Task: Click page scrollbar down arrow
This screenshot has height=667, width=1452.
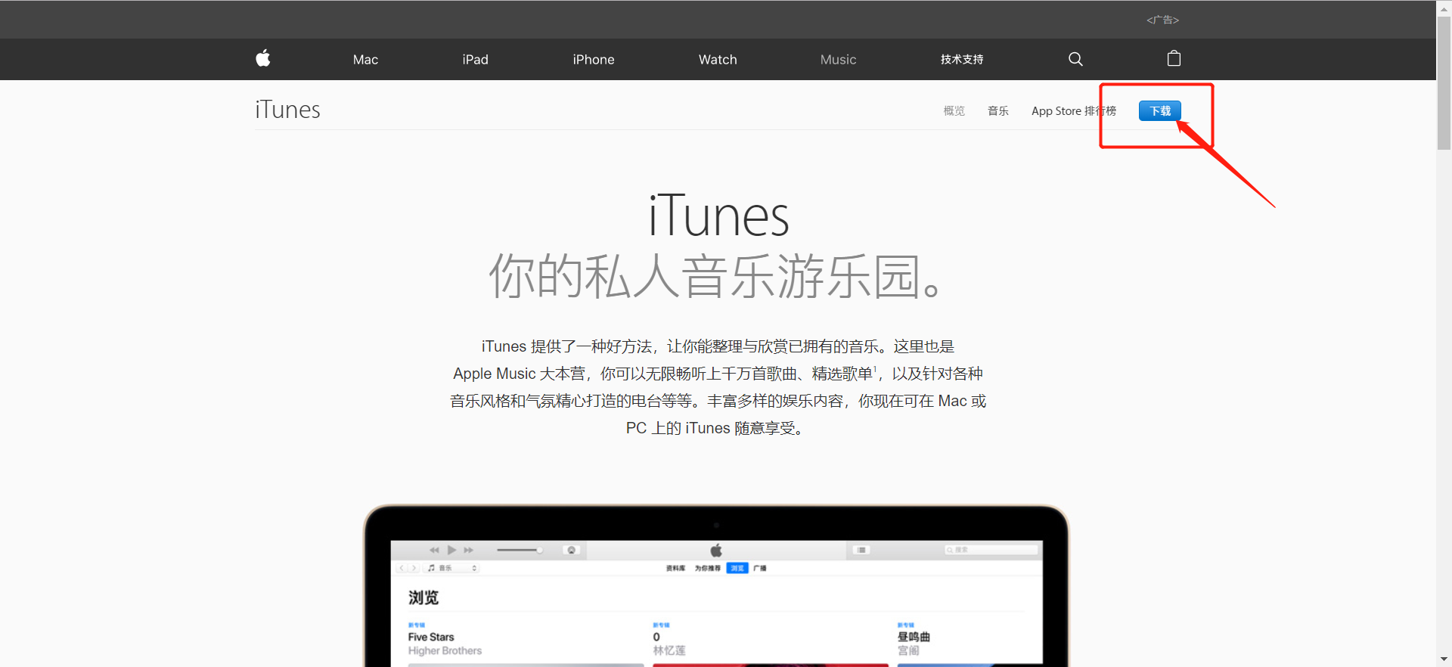Action: pyautogui.click(x=1444, y=659)
